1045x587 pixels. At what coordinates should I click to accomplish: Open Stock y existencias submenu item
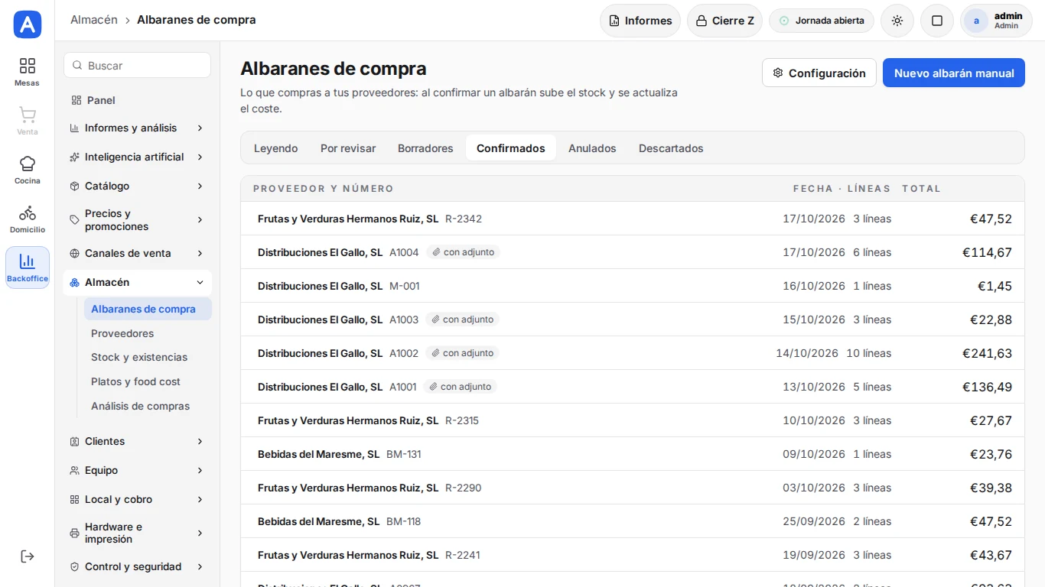pos(148,358)
